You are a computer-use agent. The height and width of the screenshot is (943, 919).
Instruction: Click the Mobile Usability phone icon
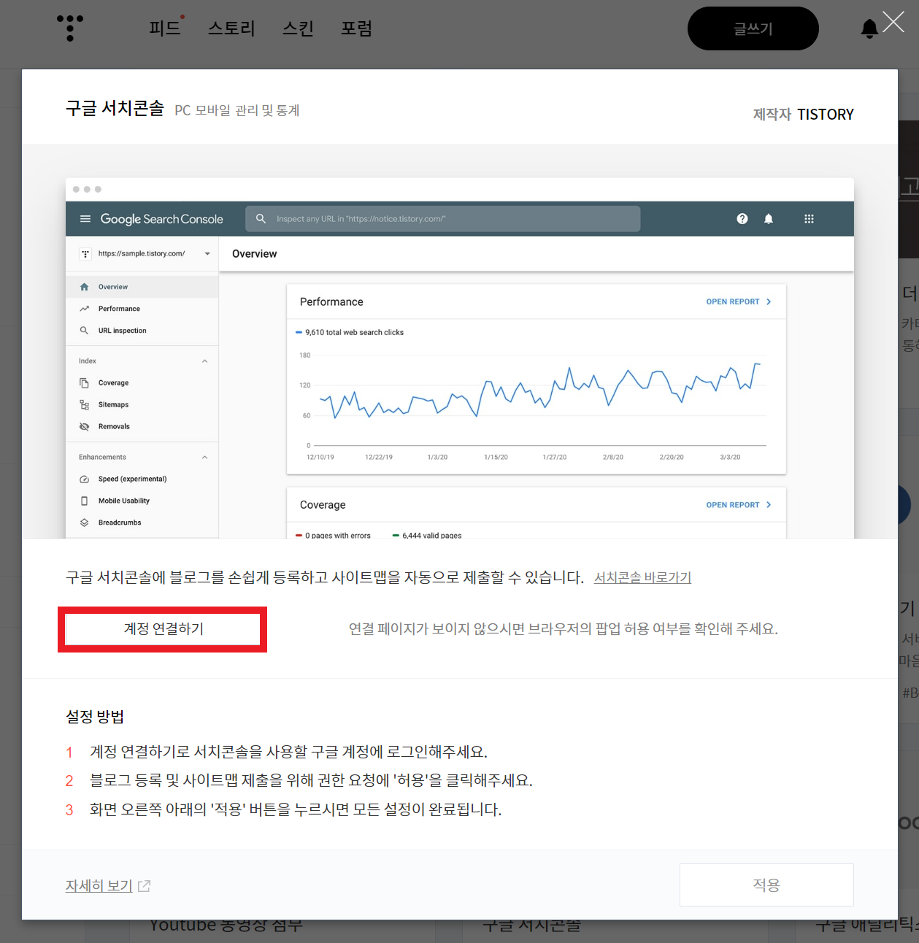click(x=84, y=501)
